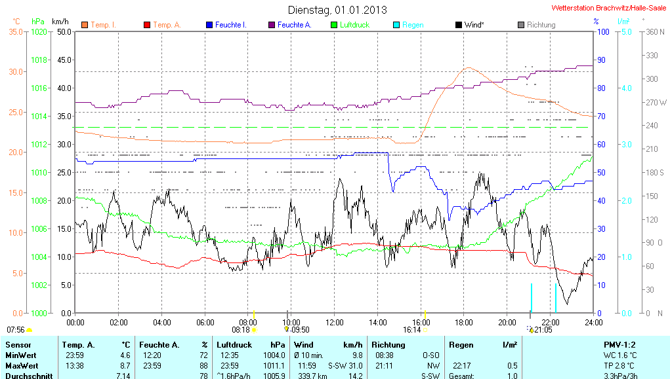Click the cyan Regen legend square
This screenshot has width=670, height=379.
[x=396, y=25]
